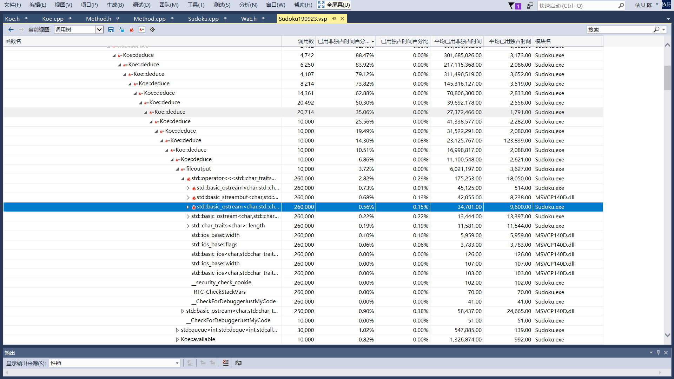674x379 pixels.
Task: Click the notifications flag icon
Action: 511,6
